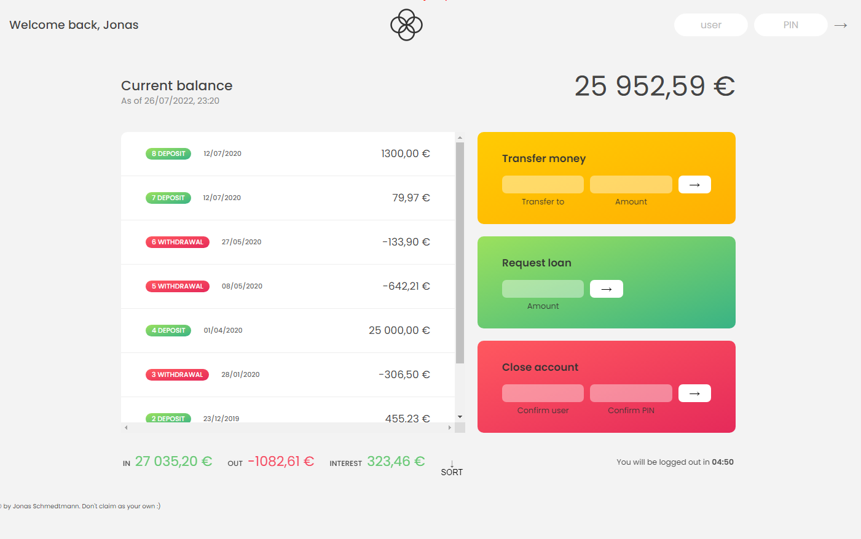Click the login arrow next to PIN
This screenshot has width=861, height=539.
pyautogui.click(x=841, y=25)
